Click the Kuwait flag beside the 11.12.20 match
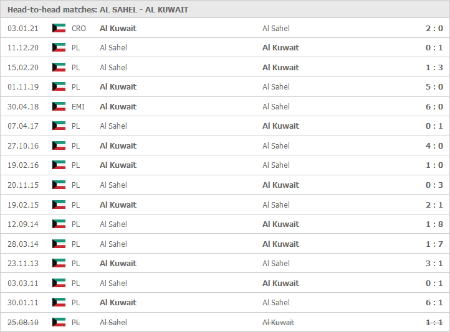This screenshot has height=332, width=450. click(x=59, y=47)
